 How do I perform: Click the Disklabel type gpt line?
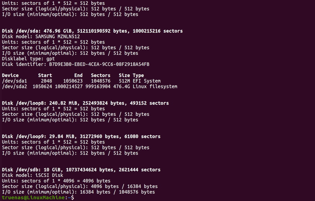tap(28, 59)
